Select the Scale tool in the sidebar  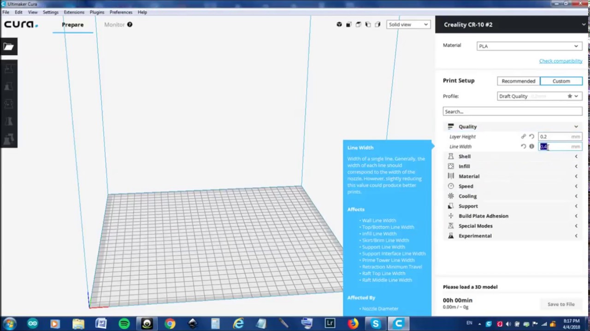8,86
